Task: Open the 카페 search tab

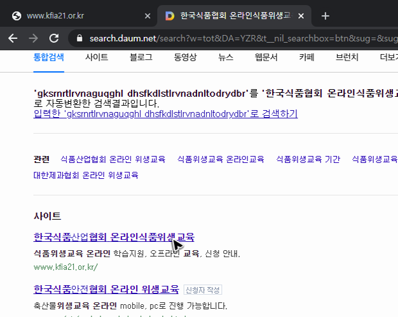Action: tap(306, 57)
